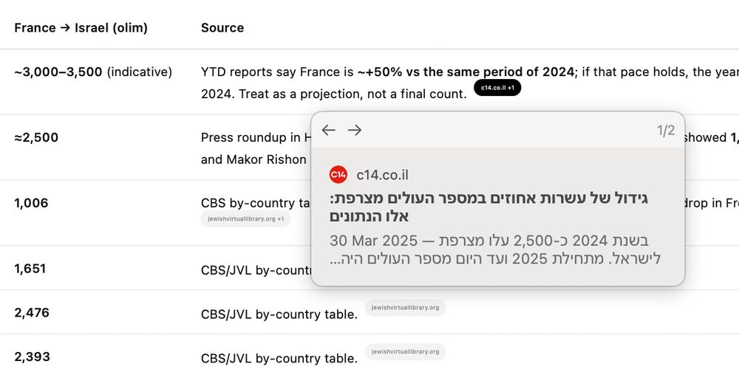Go to previous source with back arrow
The image size is (739, 375).
pos(329,131)
